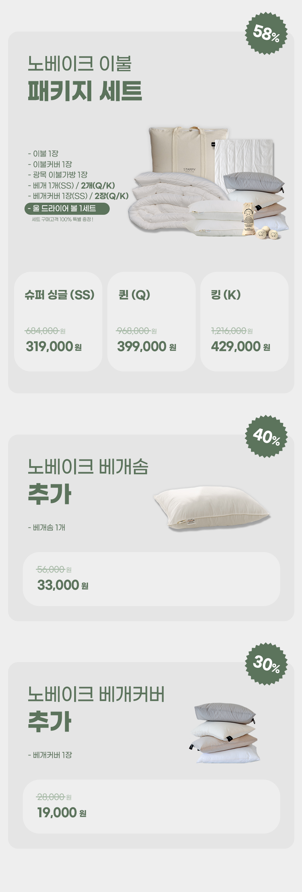Click the 노베이크 베개커버 title

click(x=96, y=694)
